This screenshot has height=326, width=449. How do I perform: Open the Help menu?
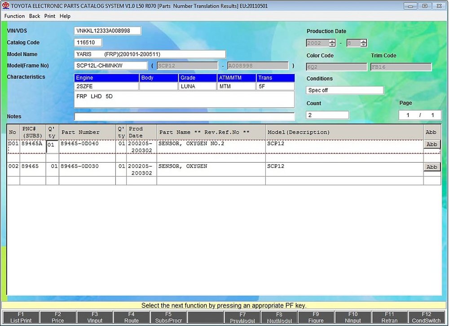pyautogui.click(x=65, y=16)
